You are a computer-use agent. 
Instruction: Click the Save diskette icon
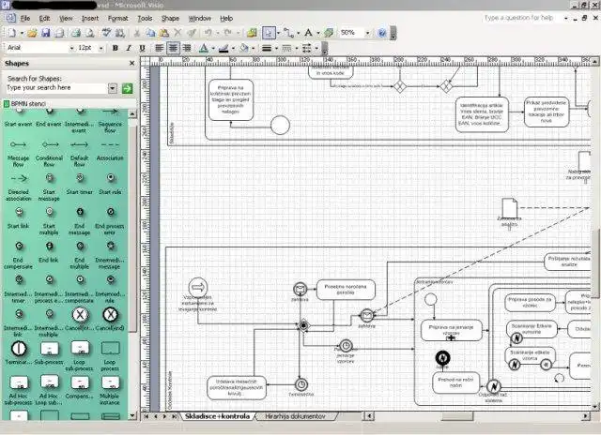coord(46,33)
